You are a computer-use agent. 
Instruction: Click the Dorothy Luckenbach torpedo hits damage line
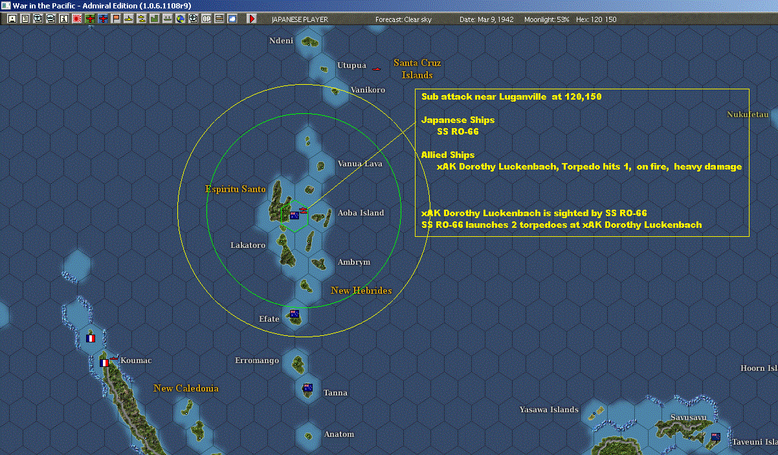point(590,166)
